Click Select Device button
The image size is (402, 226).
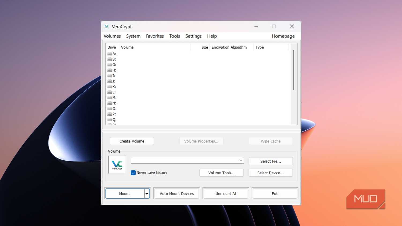coord(271,173)
